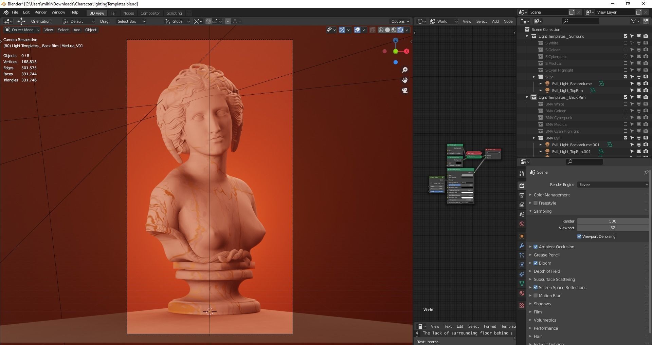Open the Object properties orange square icon
The image size is (652, 345).
pos(522,236)
